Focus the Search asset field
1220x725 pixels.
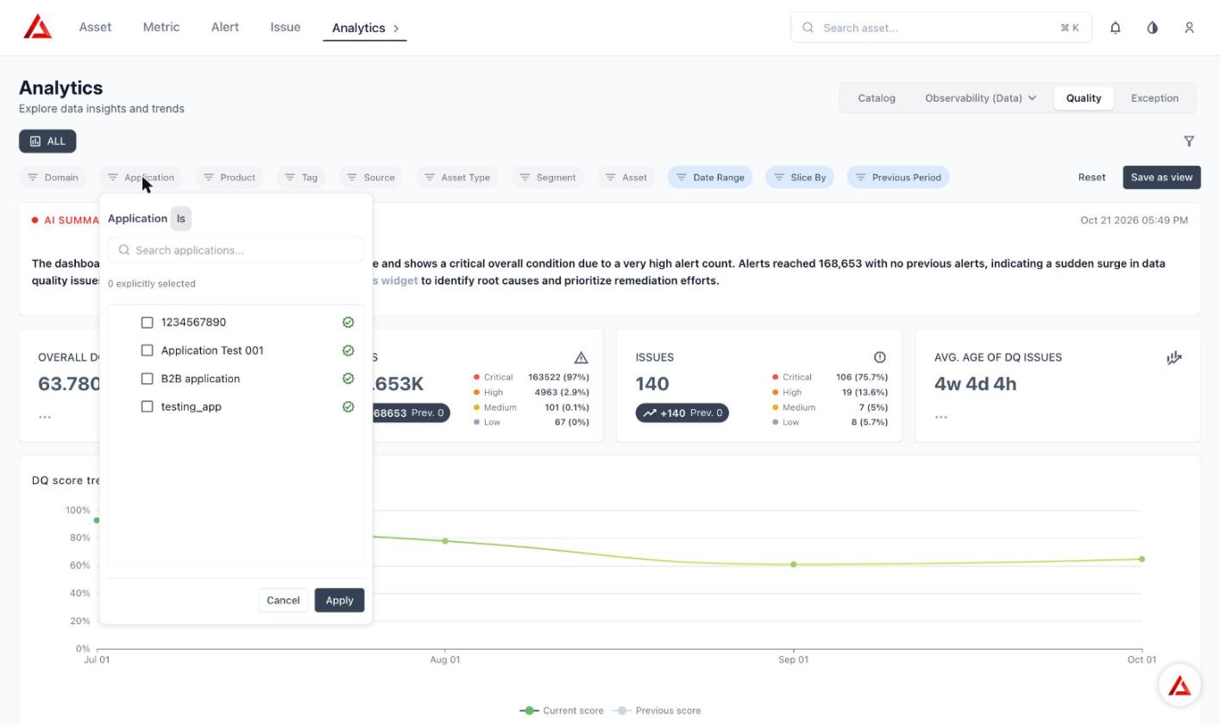point(941,28)
